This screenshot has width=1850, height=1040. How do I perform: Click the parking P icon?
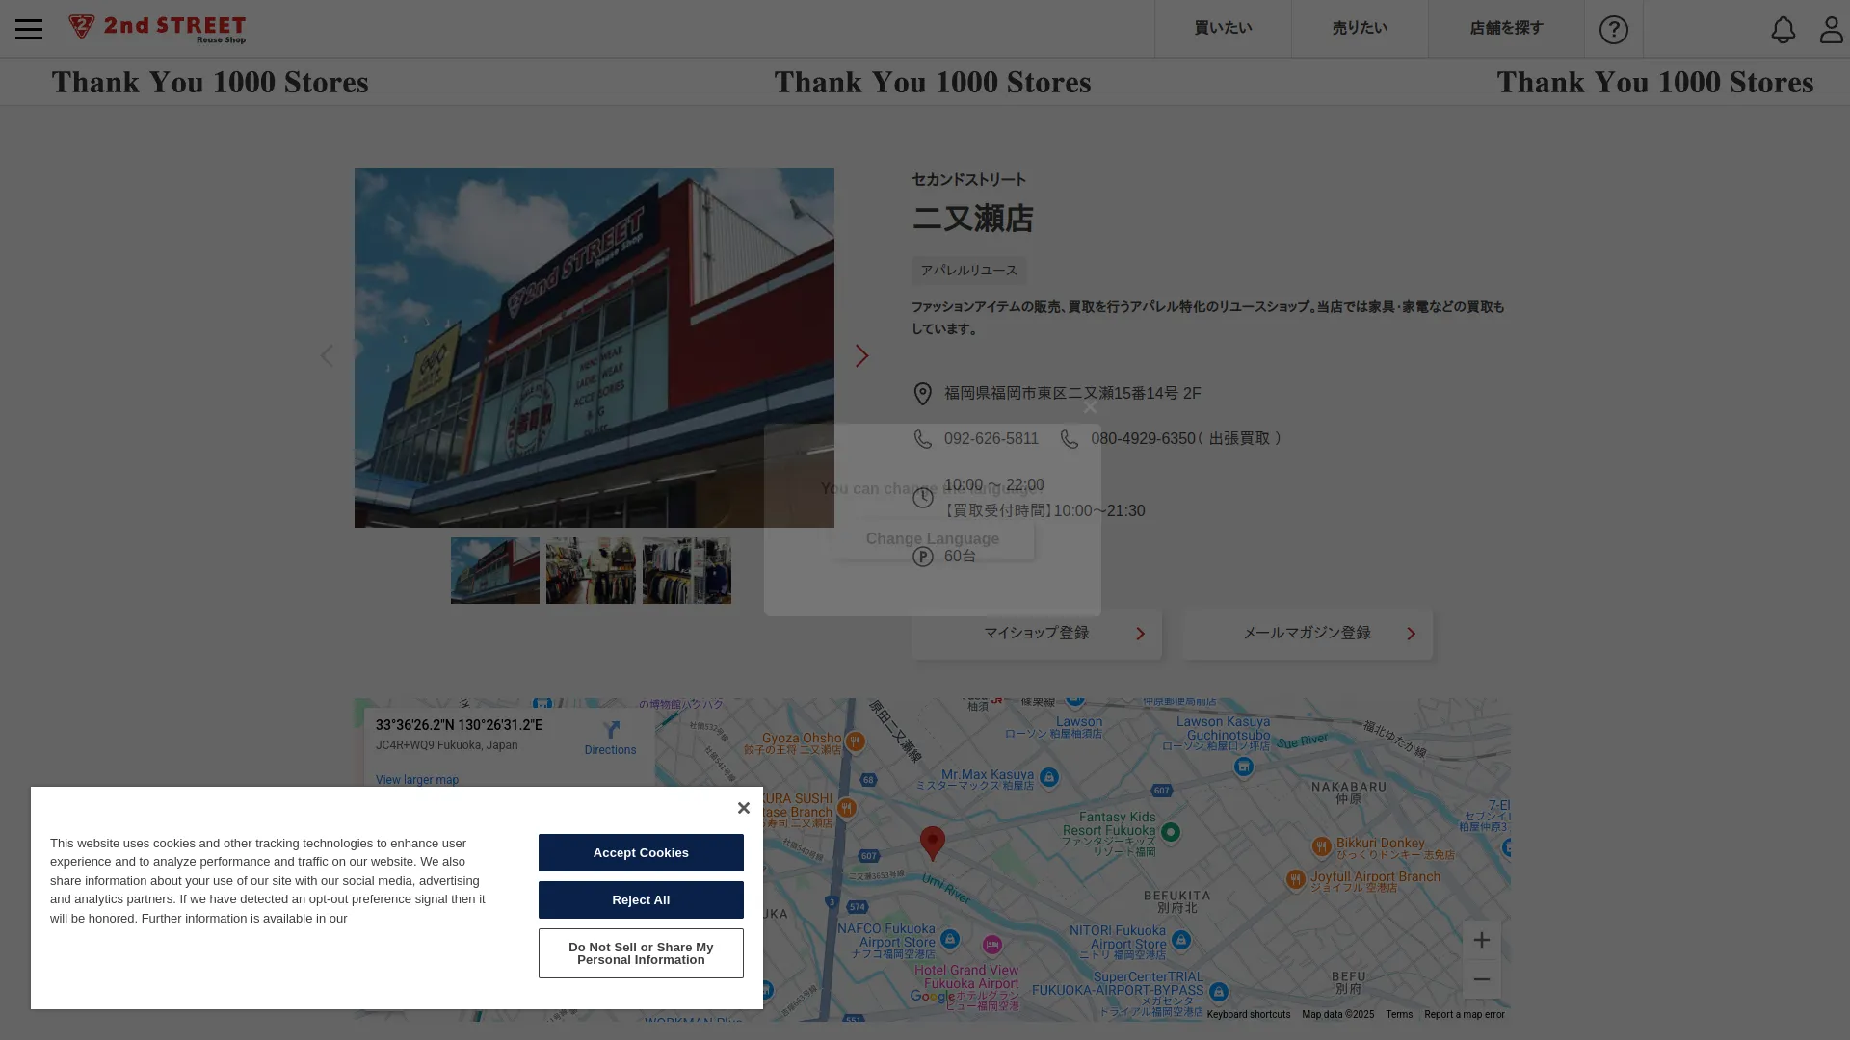click(x=922, y=557)
